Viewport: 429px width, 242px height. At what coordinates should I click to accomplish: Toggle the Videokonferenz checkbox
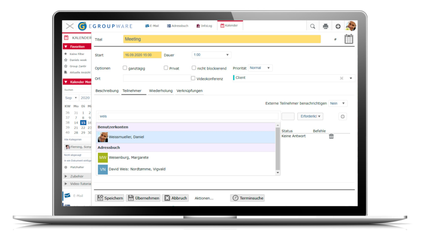tap(193, 78)
